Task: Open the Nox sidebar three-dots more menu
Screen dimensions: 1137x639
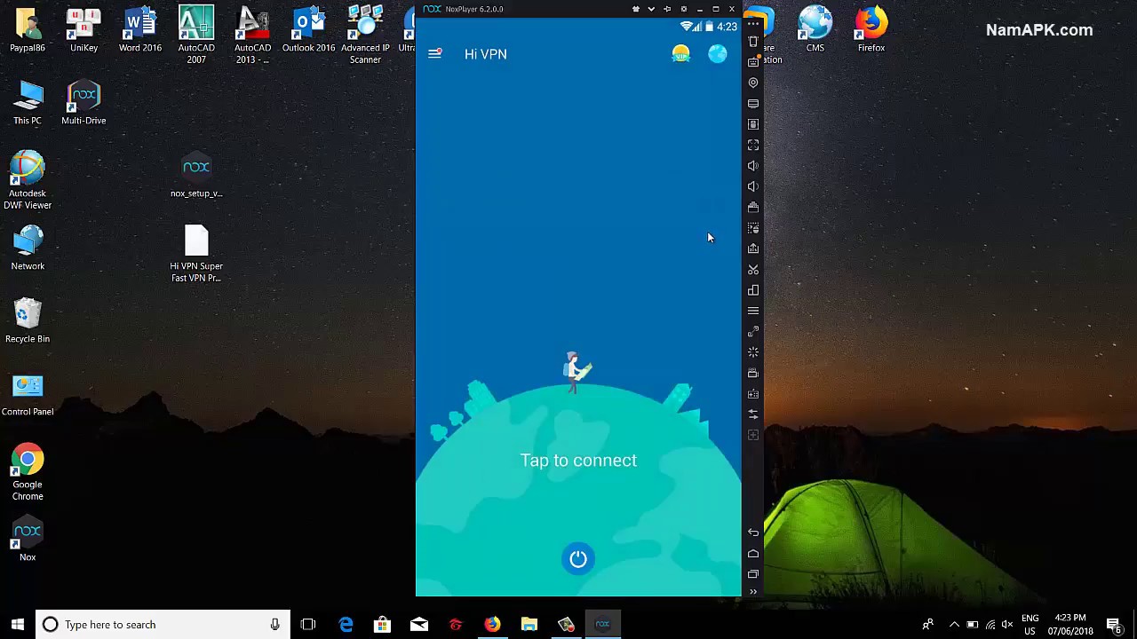Action: [753, 24]
